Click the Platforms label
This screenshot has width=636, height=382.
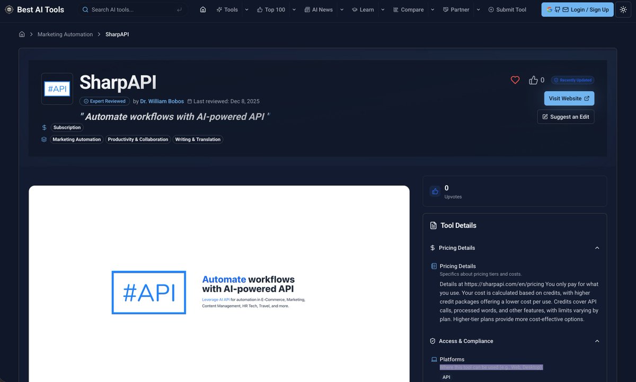(x=452, y=360)
